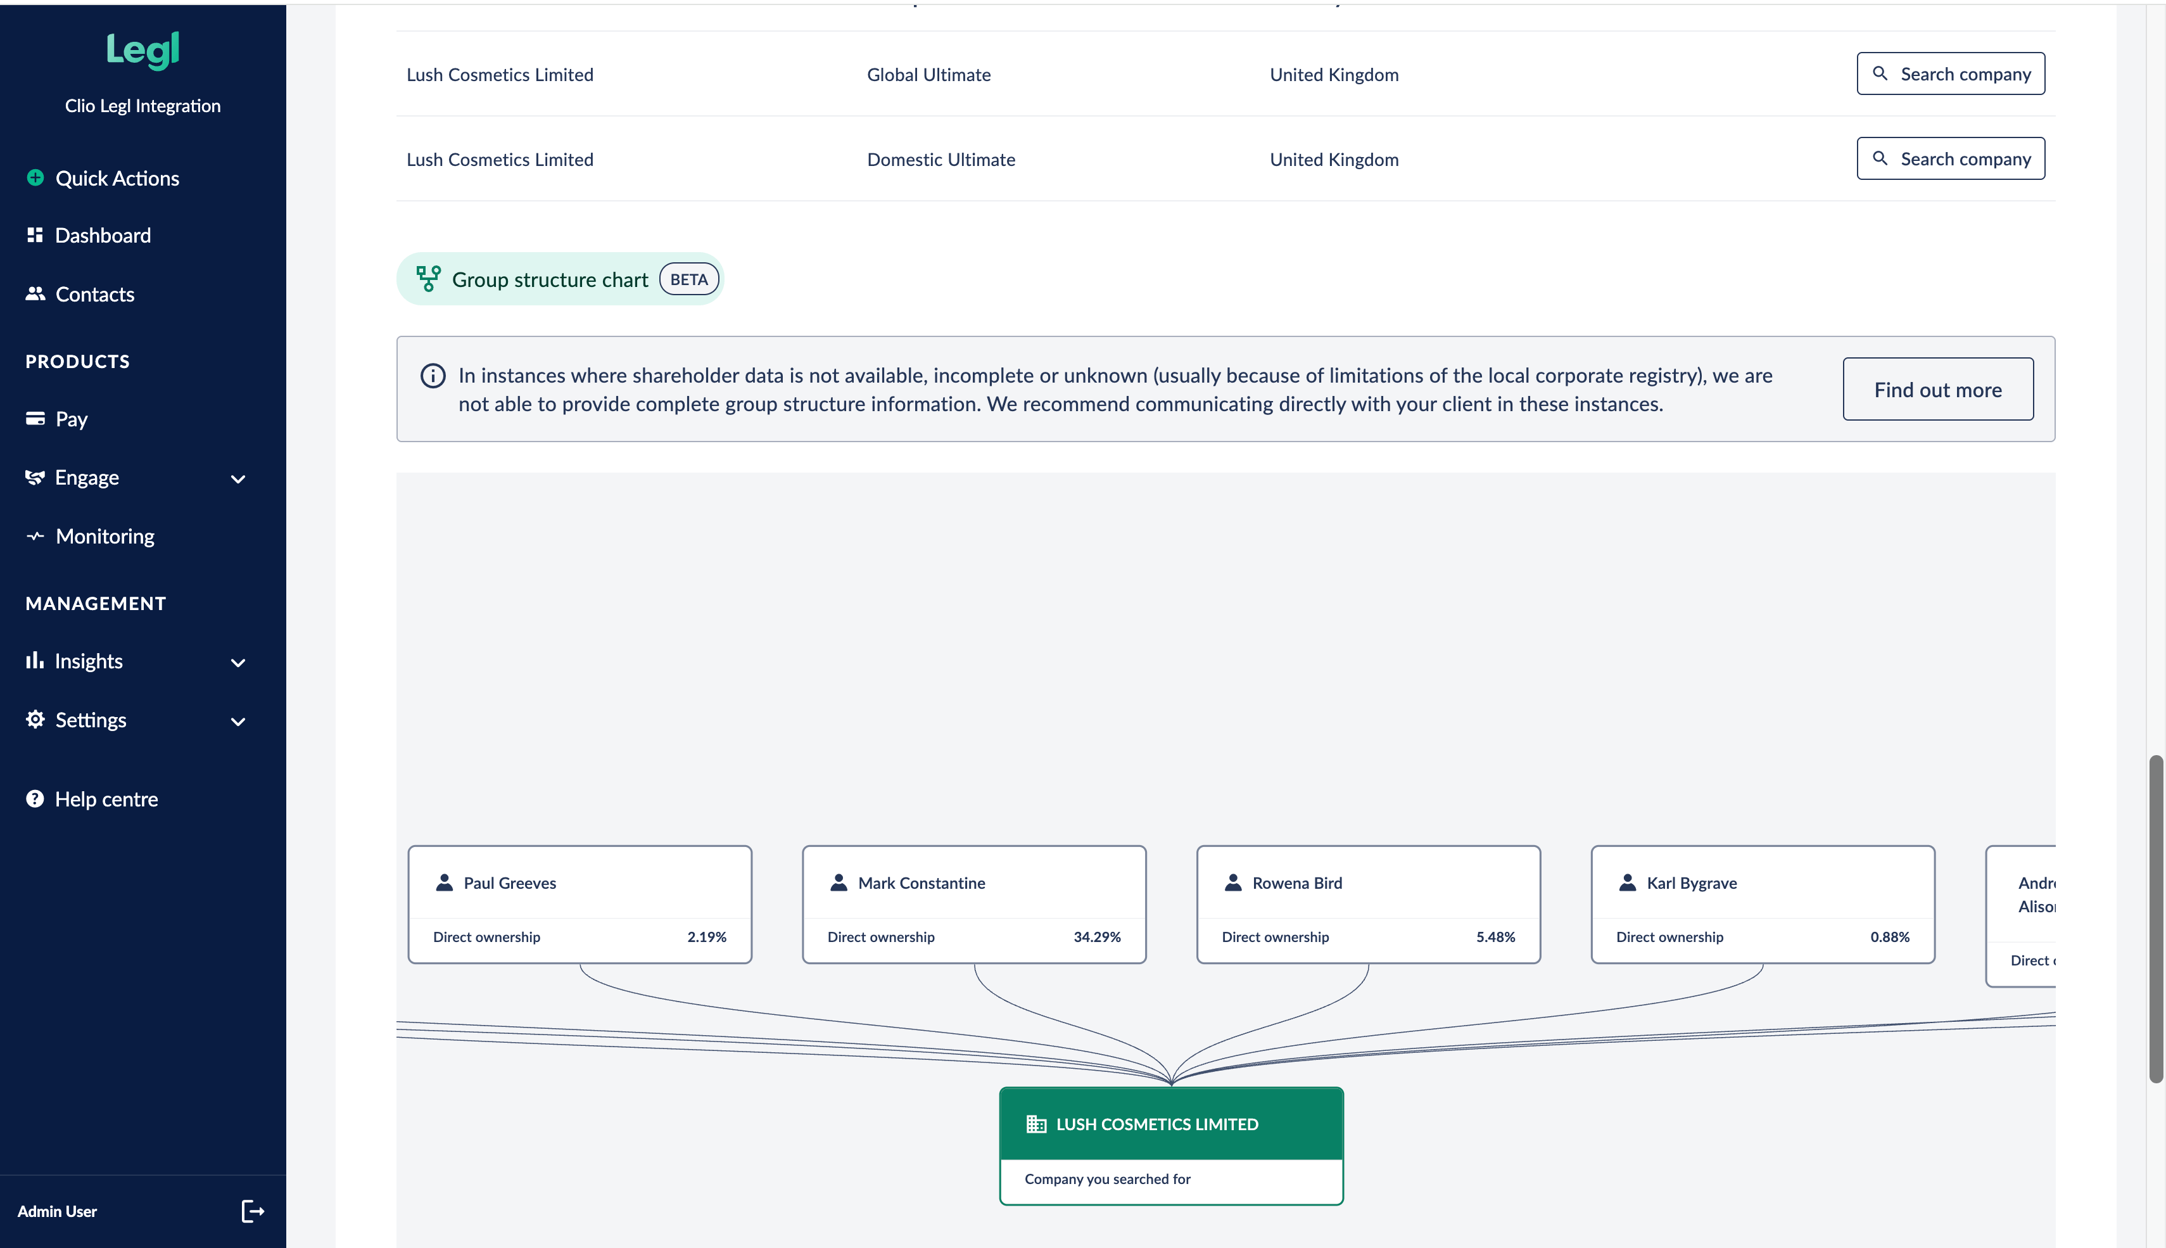Click the Quick Actions plus icon

point(35,177)
